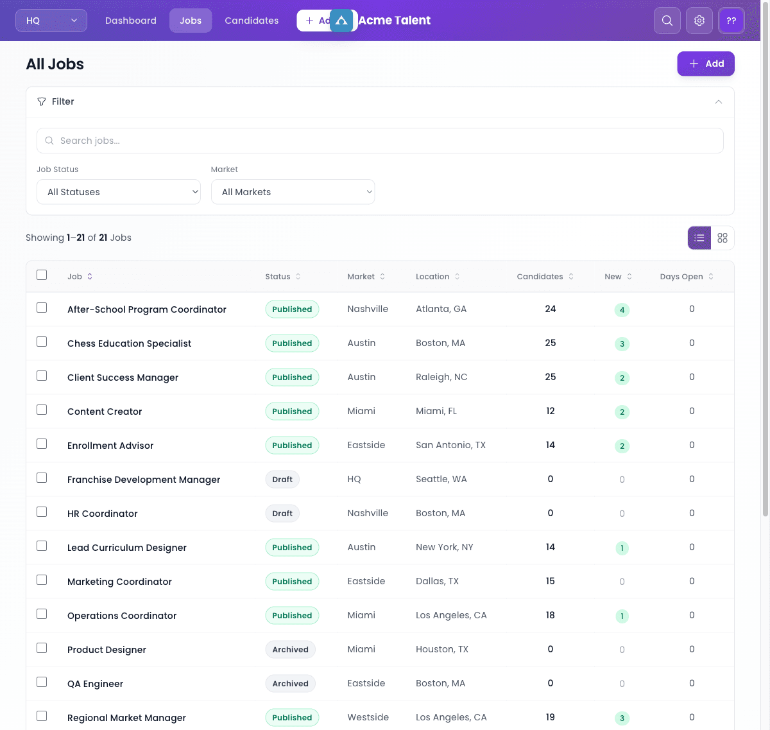Screen dimensions: 770x730
Task: Check the Content Creator row checkbox
Action: point(42,410)
